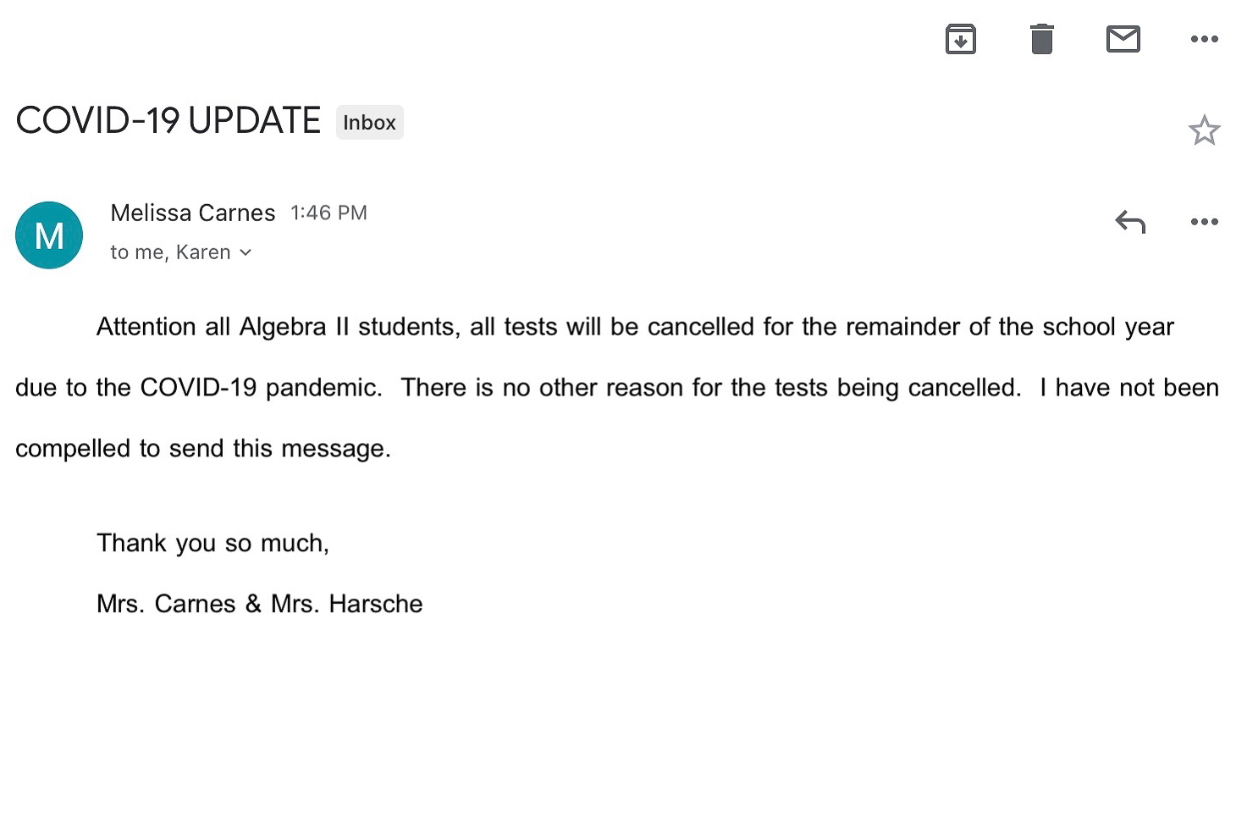Click the 'to me, Karen' recipients line
The width and height of the screenshot is (1236, 824).
(x=170, y=252)
